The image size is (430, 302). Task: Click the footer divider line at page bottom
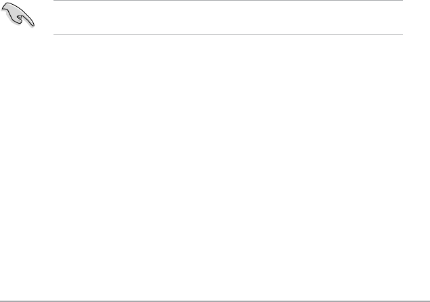click(x=215, y=297)
